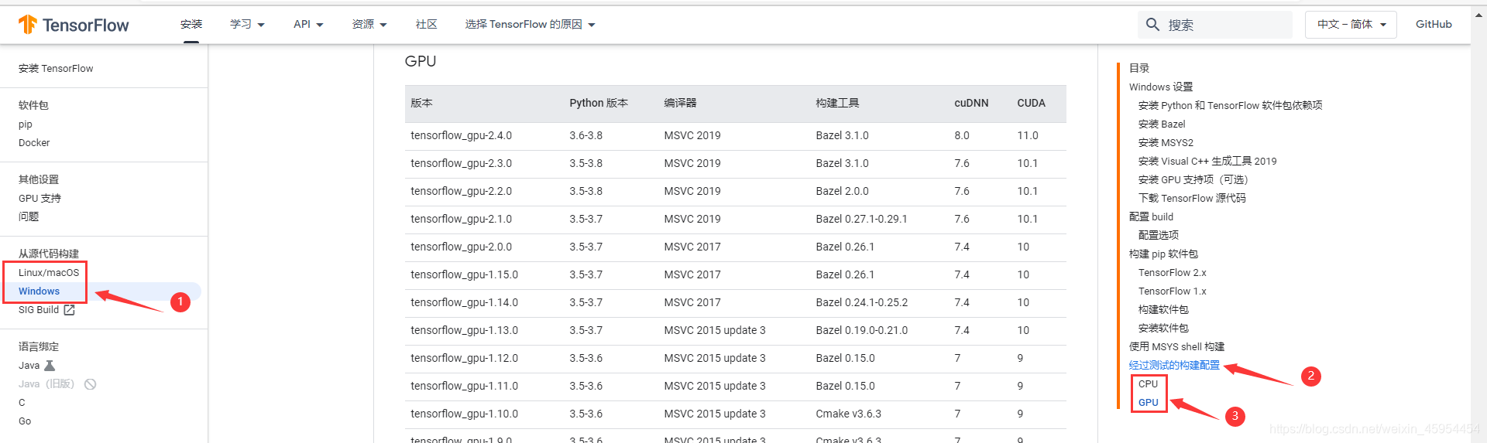This screenshot has width=1487, height=443.
Task: Open Linux/macOS build from source page
Action: click(49, 273)
